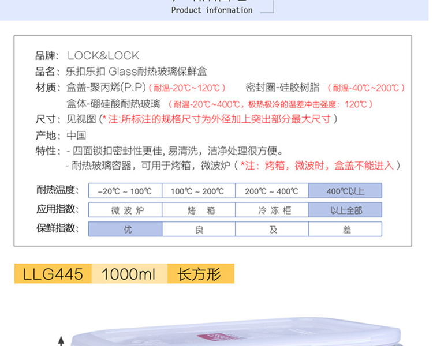
Task: Click the highlighted cell '400℃以上'
Action: point(345,191)
